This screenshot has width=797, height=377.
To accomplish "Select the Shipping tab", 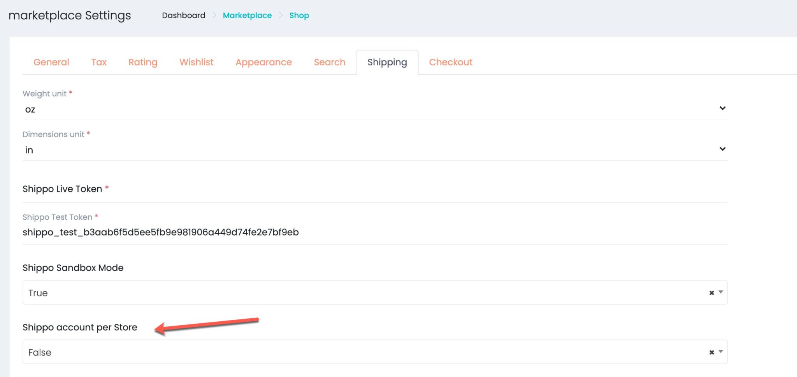I will pos(387,62).
